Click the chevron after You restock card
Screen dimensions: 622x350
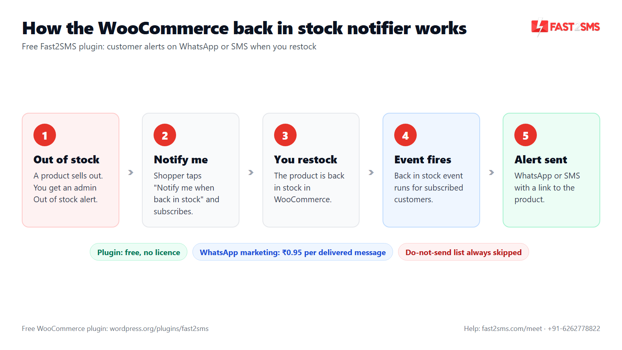click(371, 172)
